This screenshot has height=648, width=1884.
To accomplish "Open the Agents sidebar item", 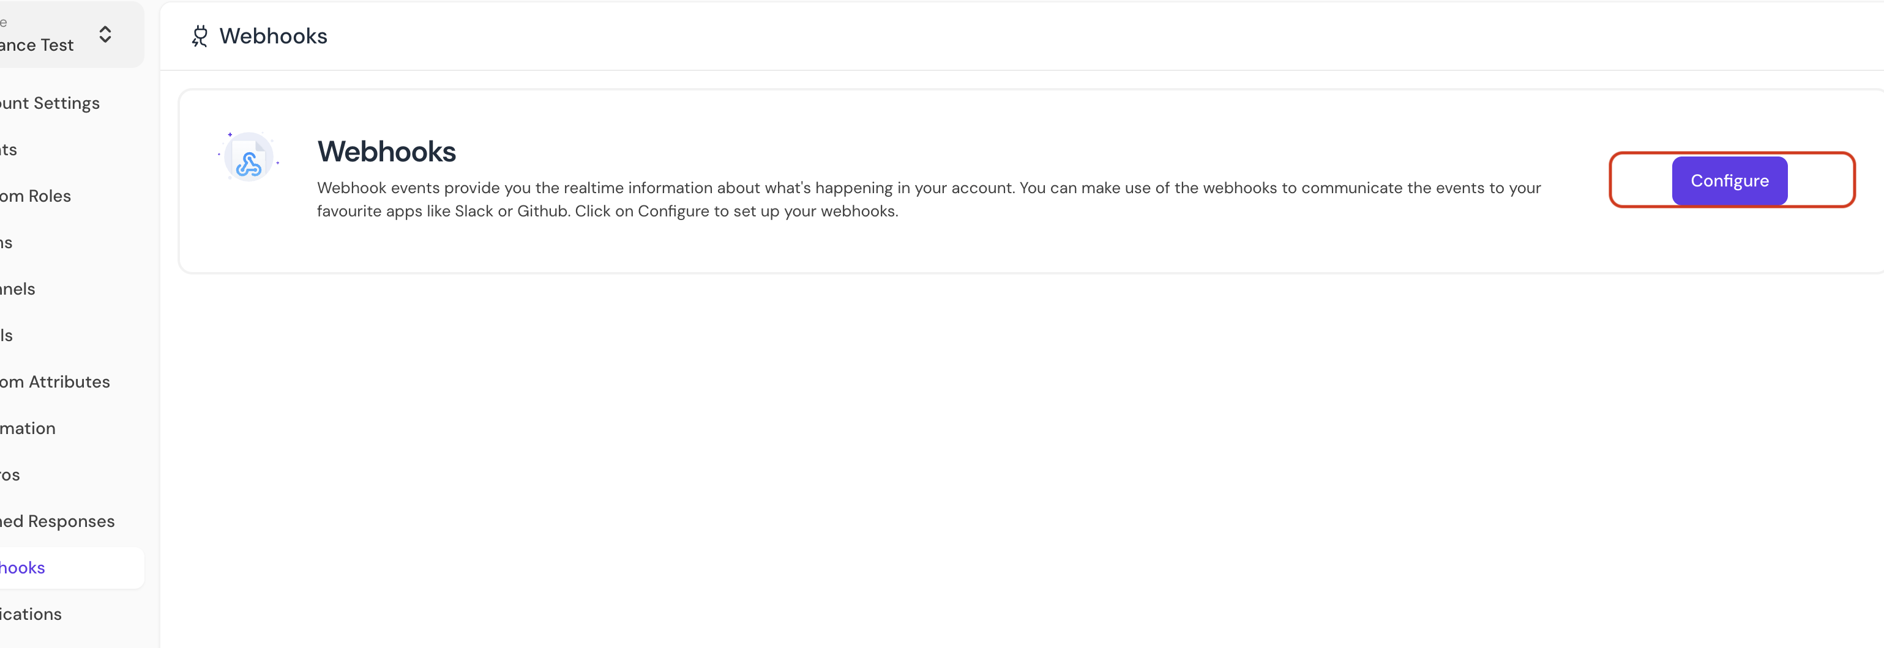I will click(9, 150).
